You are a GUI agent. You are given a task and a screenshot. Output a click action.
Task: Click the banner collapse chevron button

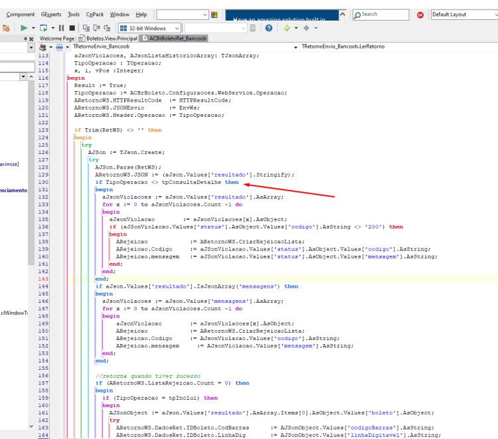343,15
